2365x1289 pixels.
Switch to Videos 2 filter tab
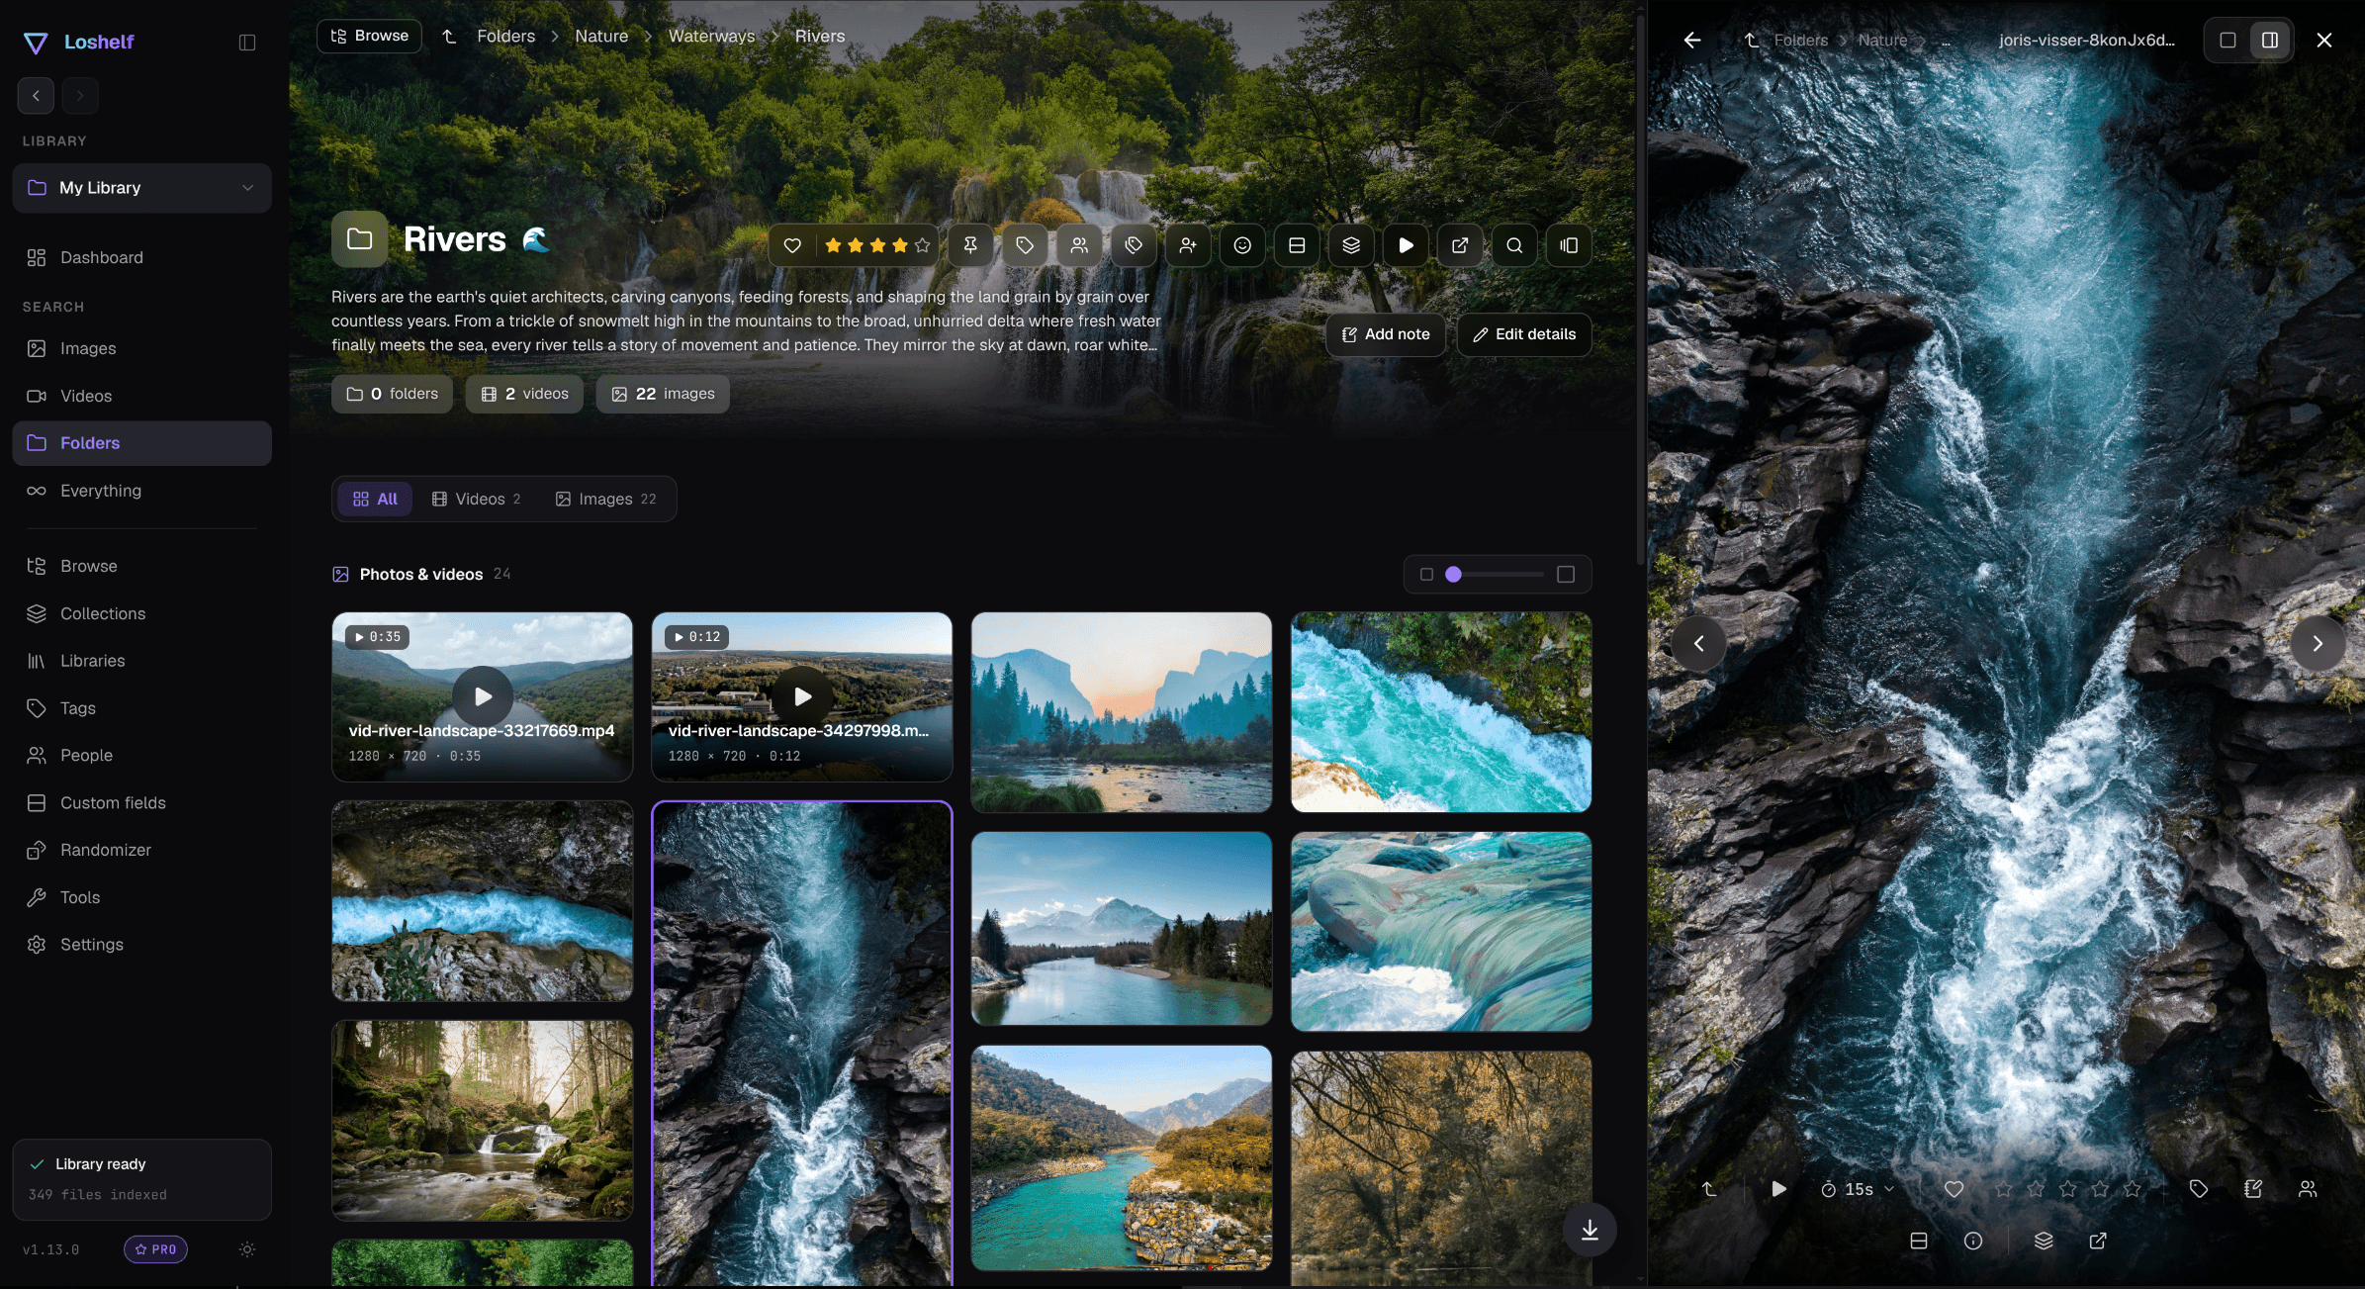tap(476, 499)
